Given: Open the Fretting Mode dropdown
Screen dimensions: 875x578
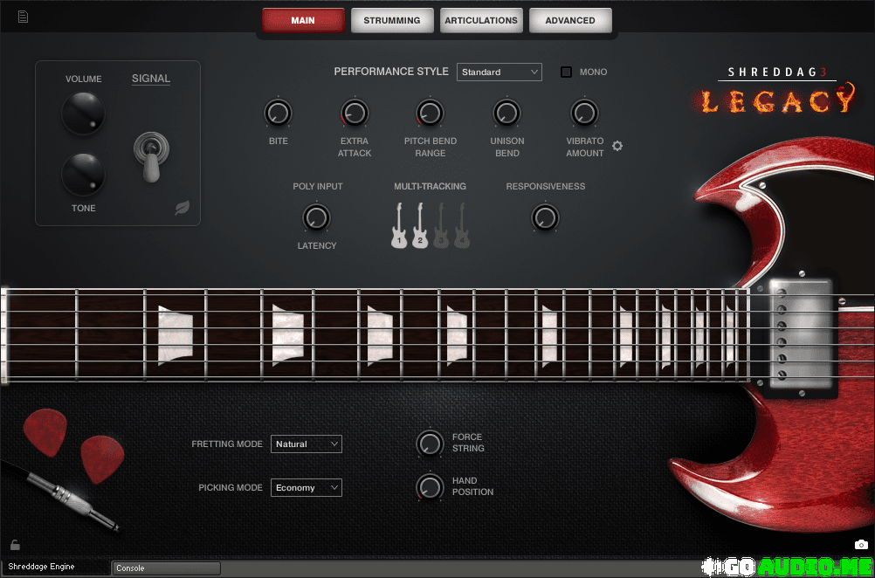Looking at the screenshot, I should pyautogui.click(x=307, y=444).
